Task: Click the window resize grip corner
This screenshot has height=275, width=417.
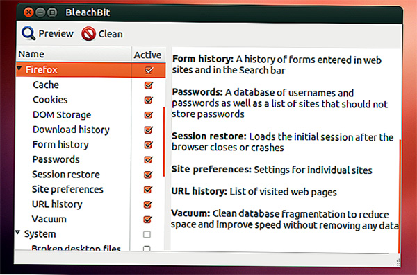Action: [x=396, y=262]
